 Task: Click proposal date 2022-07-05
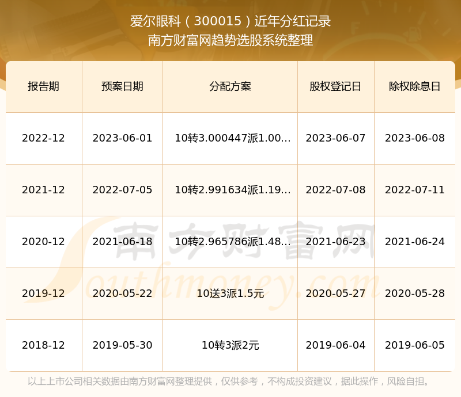[122, 190]
